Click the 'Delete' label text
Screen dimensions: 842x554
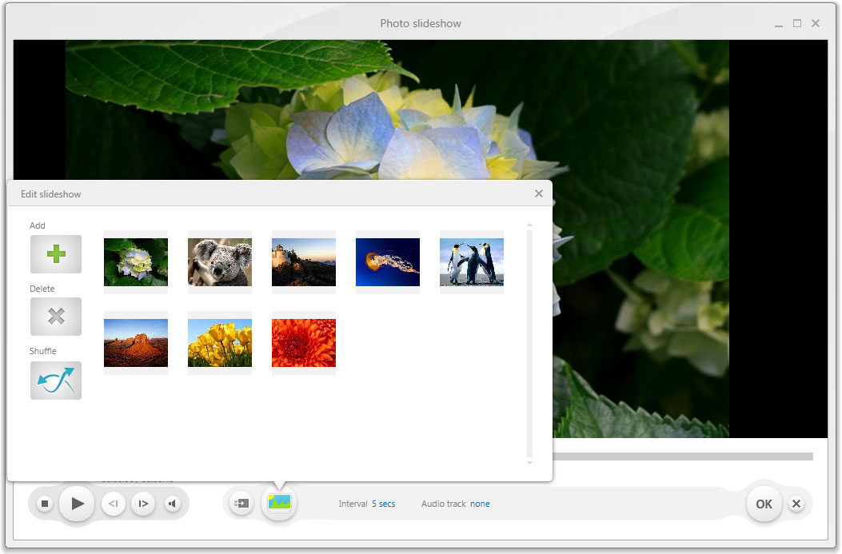click(x=42, y=289)
